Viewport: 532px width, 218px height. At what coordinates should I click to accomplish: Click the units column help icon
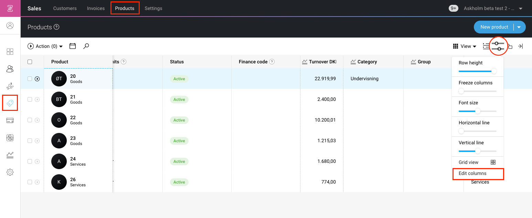tap(124, 62)
